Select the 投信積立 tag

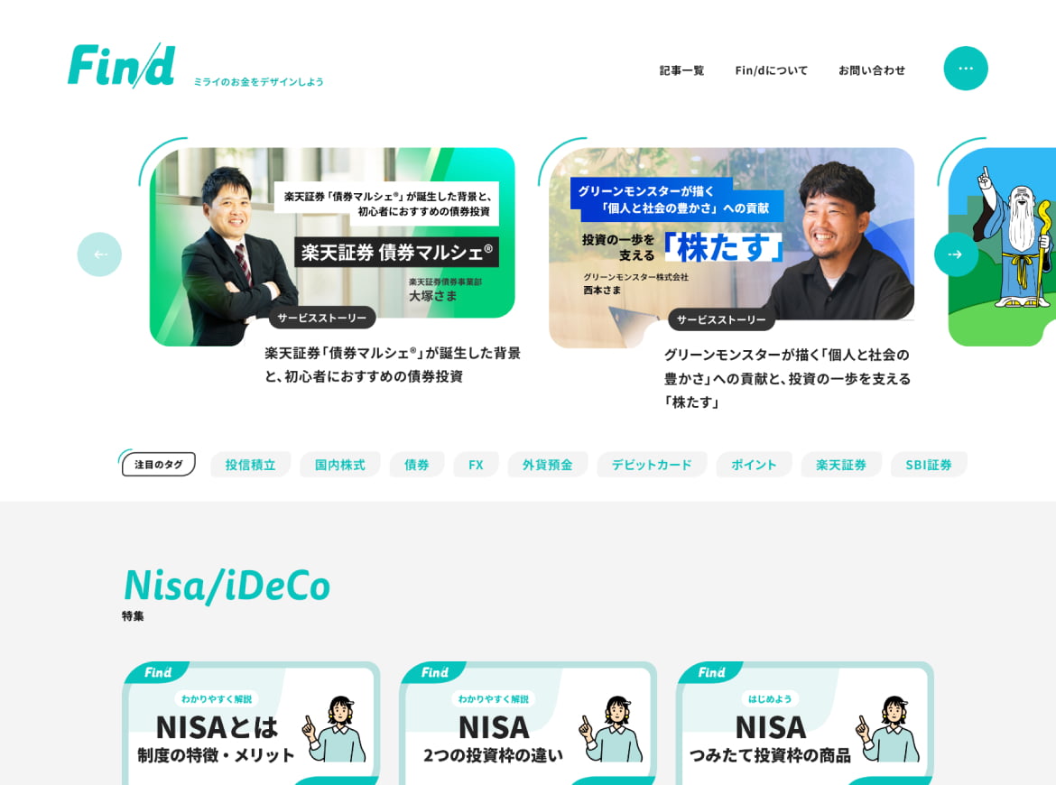click(250, 465)
